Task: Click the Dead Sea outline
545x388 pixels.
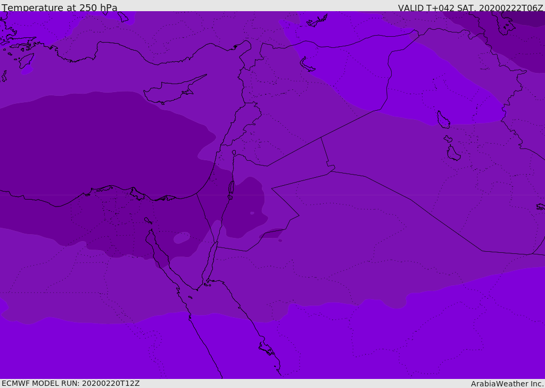Action: [231, 188]
